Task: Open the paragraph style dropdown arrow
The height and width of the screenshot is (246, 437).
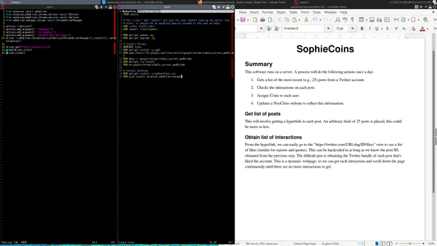Action: [x=261, y=28]
